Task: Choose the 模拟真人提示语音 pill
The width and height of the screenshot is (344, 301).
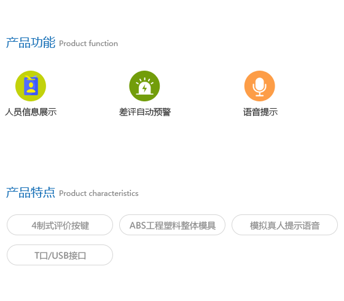Action: point(284,225)
